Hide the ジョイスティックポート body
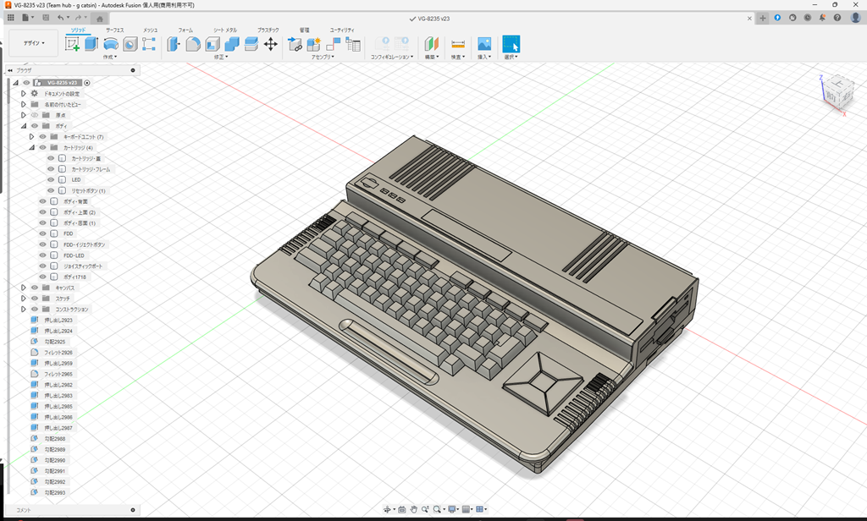The width and height of the screenshot is (867, 521). 42,265
